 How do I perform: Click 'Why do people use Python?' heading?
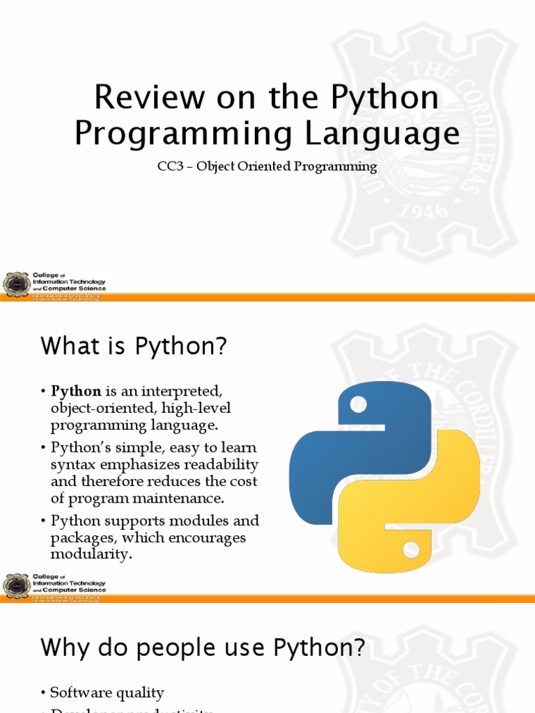point(203,647)
